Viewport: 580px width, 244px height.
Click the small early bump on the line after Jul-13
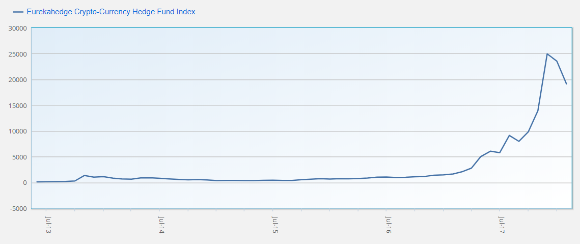(85, 175)
